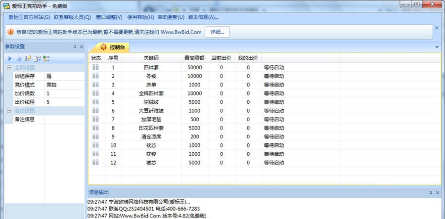This screenshot has height=219, width=445.
Task: Collapse the 全局设置 group
Action: [x=8, y=68]
